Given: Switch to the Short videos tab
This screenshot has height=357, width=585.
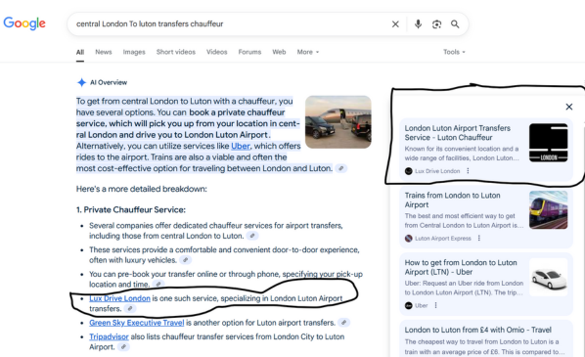Looking at the screenshot, I should 176,52.
